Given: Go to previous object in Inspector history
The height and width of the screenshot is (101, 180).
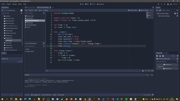Looking at the screenshot, I should [172, 56].
